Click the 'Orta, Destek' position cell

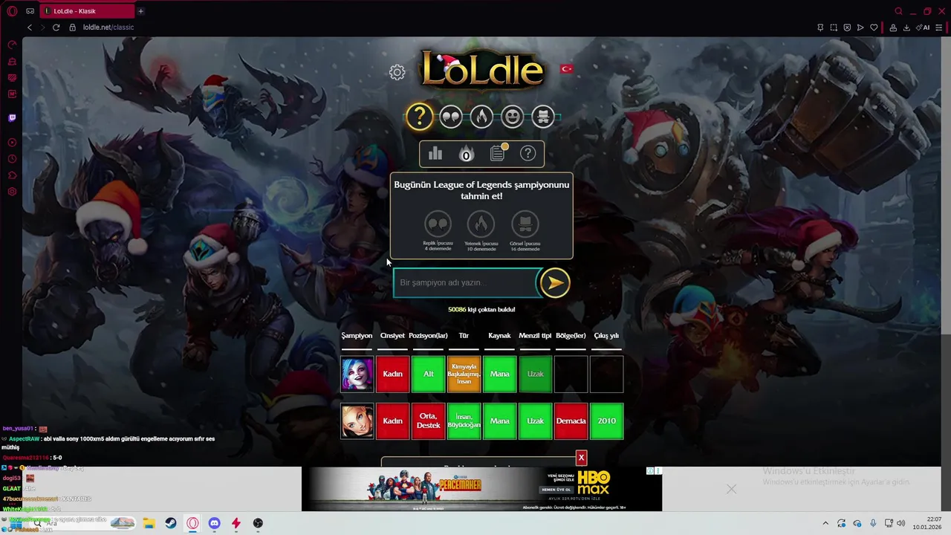point(429,421)
